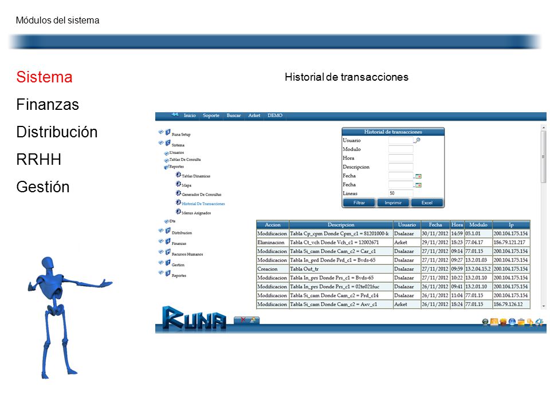
Task: Click gear icon beside Mapa
Action: pos(178,184)
